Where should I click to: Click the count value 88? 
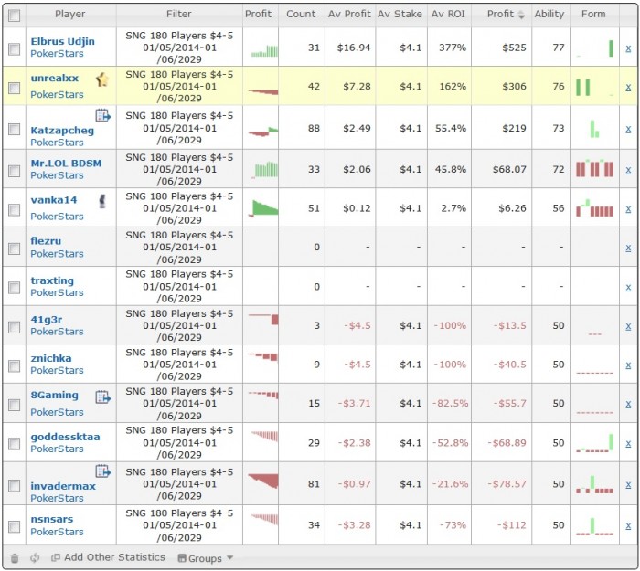tap(314, 129)
